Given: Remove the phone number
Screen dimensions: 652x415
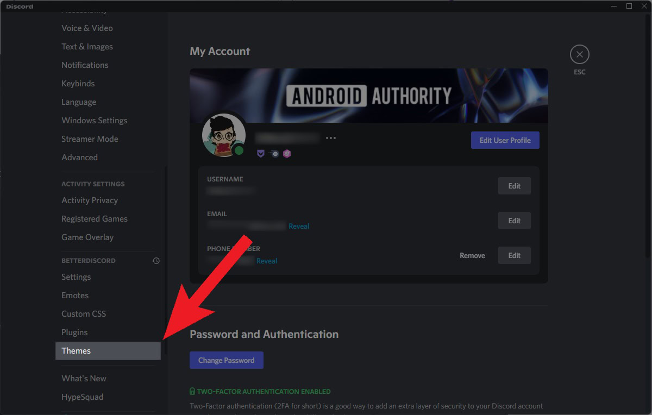Looking at the screenshot, I should [x=472, y=255].
